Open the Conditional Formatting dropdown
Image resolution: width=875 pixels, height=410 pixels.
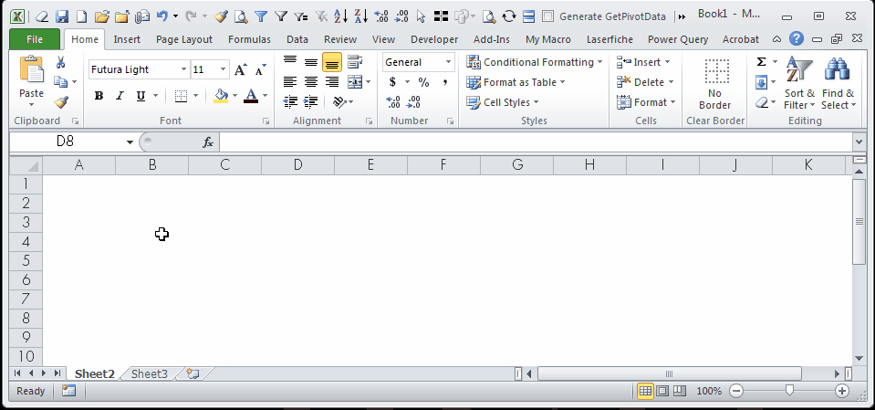[535, 62]
